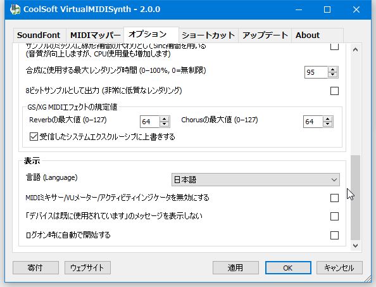Toggle the 8ビットサンプルとして出力 checkbox

[x=334, y=91]
